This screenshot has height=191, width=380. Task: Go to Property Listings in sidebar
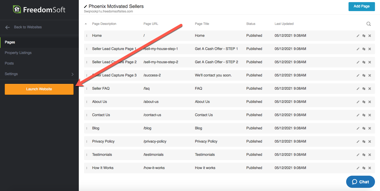(x=18, y=53)
